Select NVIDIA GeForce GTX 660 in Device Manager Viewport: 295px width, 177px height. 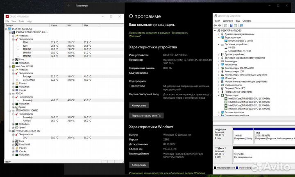241,41
